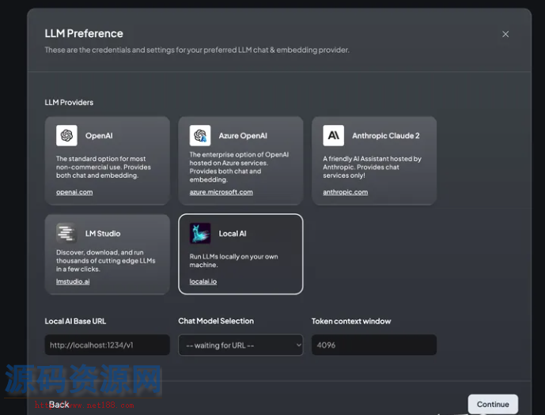Click the Azure OpenAI logo icon
545x415 pixels.
click(200, 135)
